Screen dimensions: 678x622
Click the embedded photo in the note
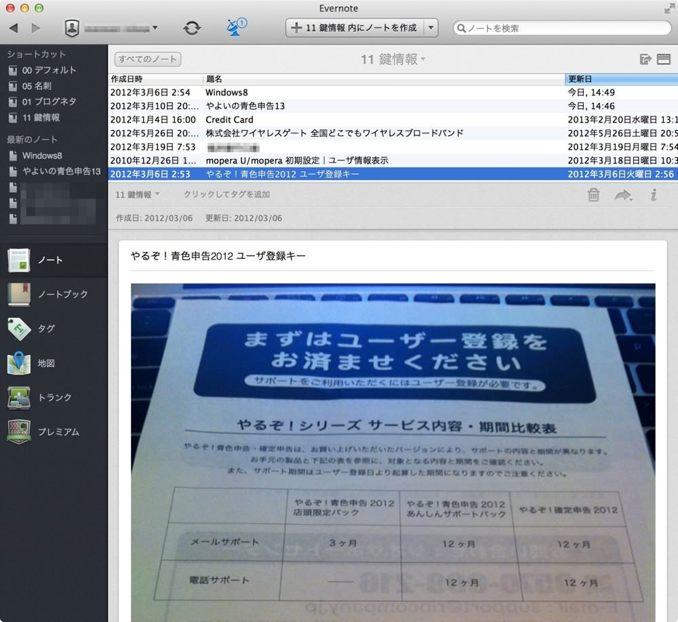[393, 453]
